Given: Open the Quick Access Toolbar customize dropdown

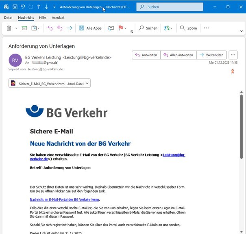Looking at the screenshot, I should pyautogui.click(x=54, y=7).
